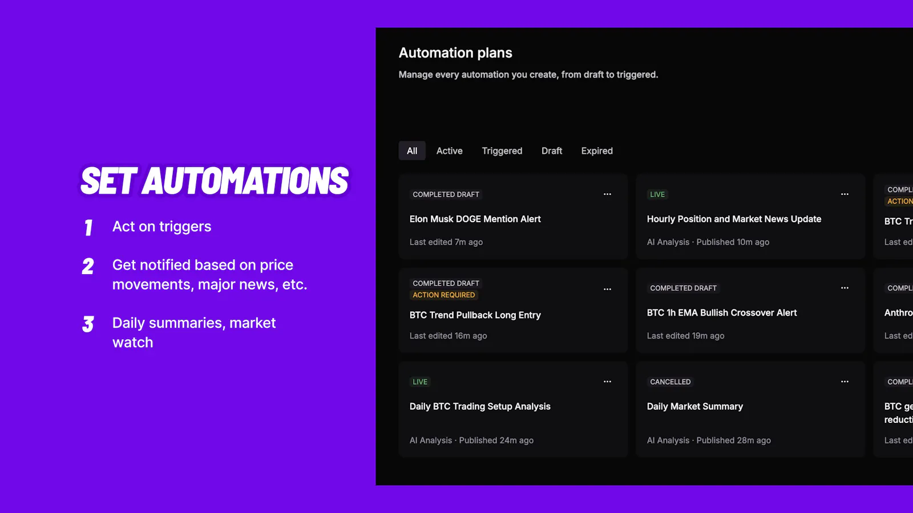913x513 pixels.
Task: Click 'Last edited 16m ago' text
Action: pos(449,336)
